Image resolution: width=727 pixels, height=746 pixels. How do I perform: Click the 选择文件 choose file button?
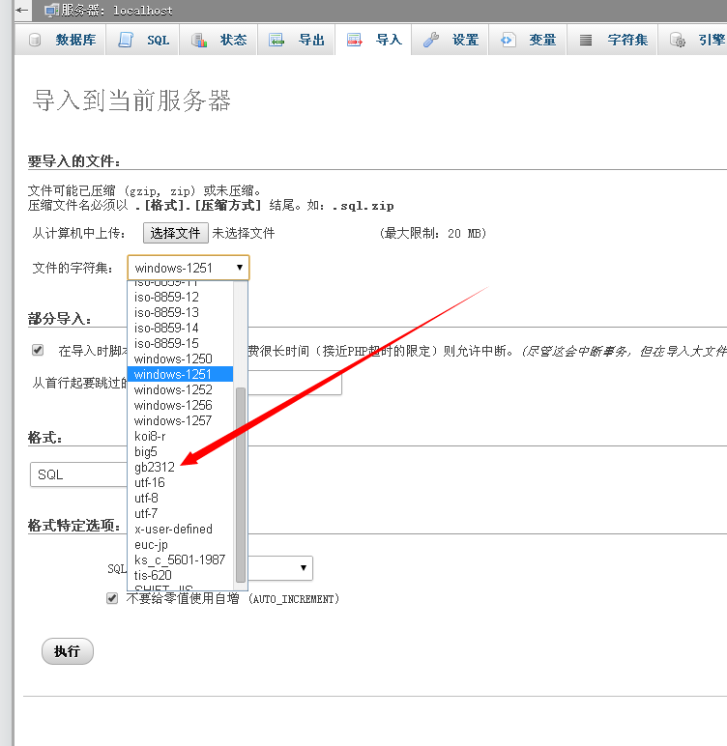tap(175, 233)
